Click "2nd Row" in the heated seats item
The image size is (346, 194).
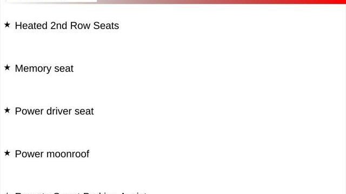70,25
